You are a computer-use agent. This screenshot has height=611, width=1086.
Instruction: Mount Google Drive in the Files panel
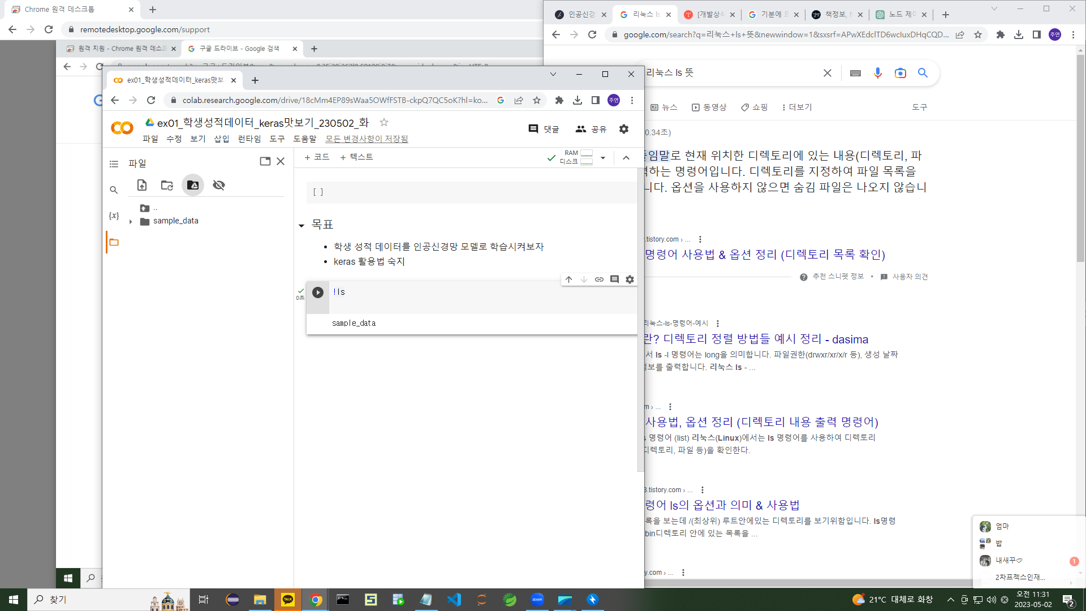tap(193, 185)
